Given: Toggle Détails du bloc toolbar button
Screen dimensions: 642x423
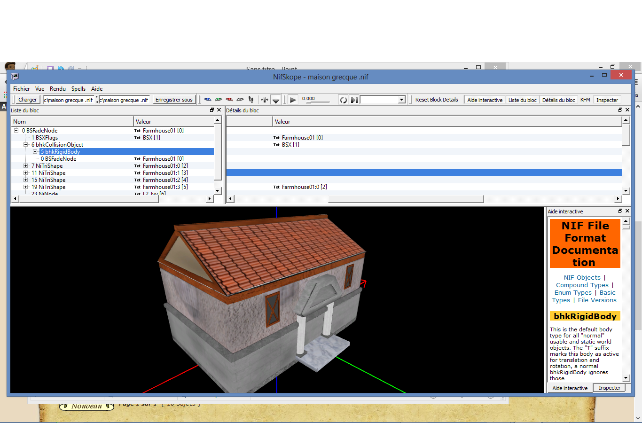Looking at the screenshot, I should click(x=558, y=100).
